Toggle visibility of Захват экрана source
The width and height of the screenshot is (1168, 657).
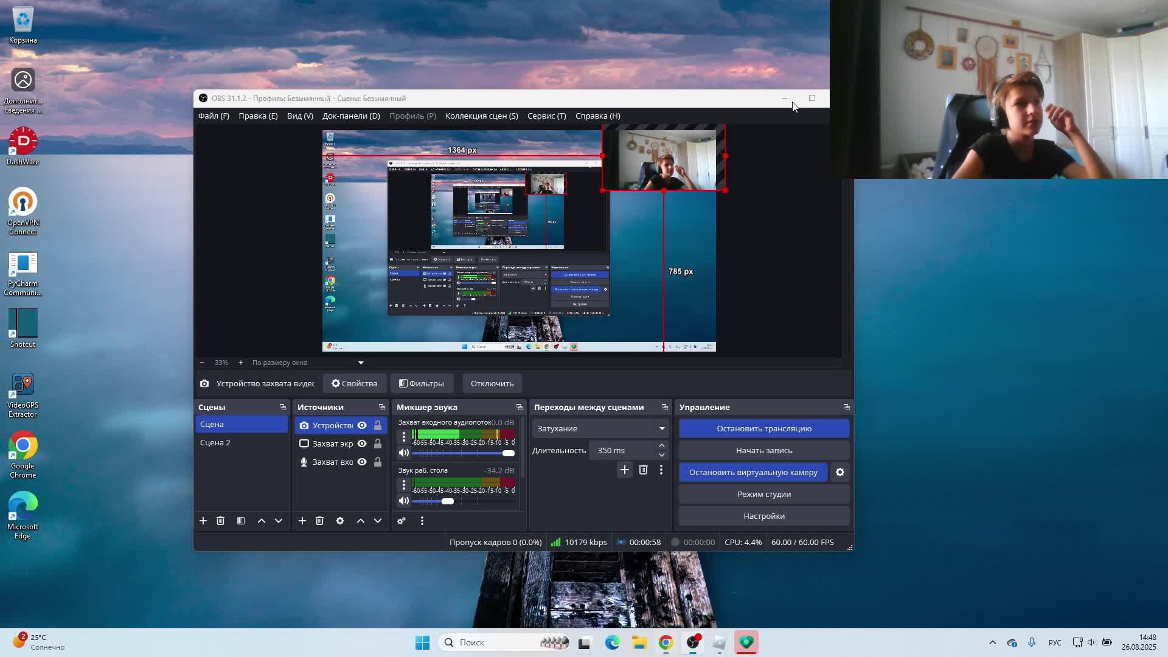362,443
